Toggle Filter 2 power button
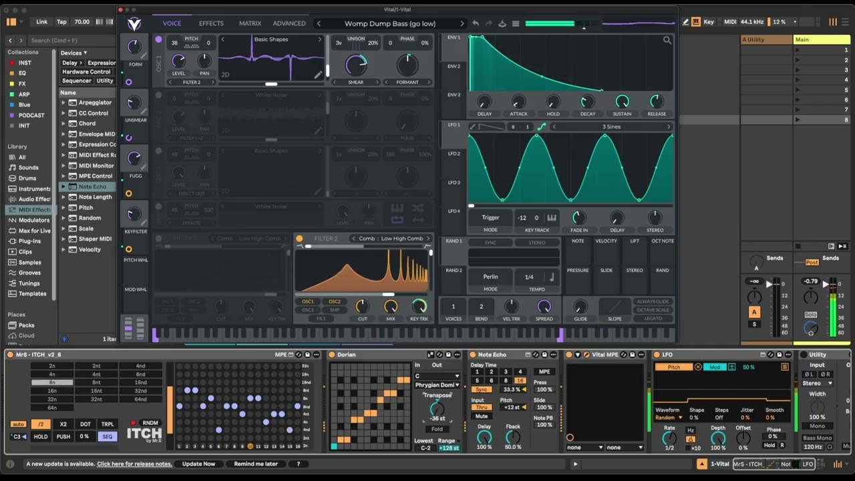This screenshot has width=855, height=481. 299,238
